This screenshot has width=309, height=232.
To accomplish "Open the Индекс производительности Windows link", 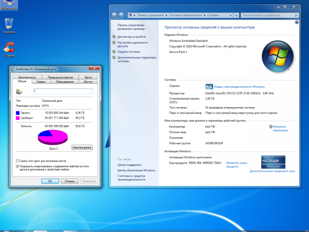I will 239,87.
